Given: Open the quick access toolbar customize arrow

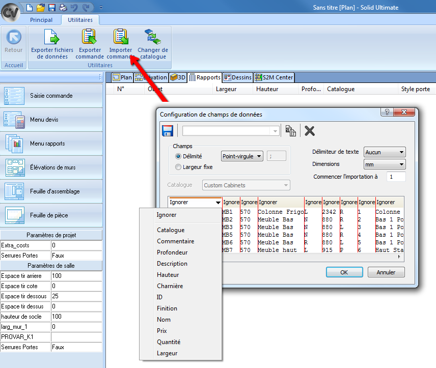Looking at the screenshot, I should coord(101,8).
